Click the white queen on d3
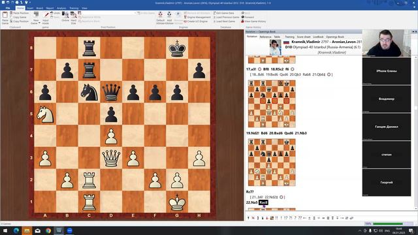418x235 pixels. (111, 158)
